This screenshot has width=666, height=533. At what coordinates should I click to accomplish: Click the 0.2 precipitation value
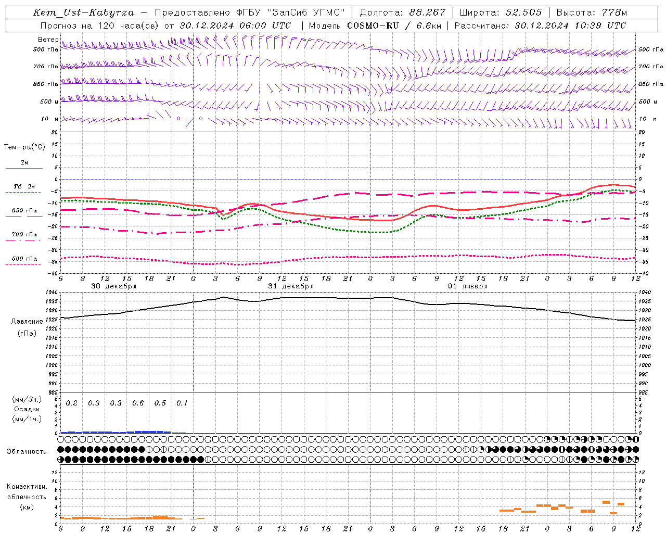pyautogui.click(x=72, y=403)
